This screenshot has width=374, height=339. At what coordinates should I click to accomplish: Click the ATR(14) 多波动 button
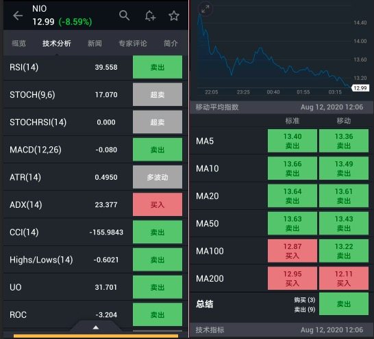pos(158,177)
